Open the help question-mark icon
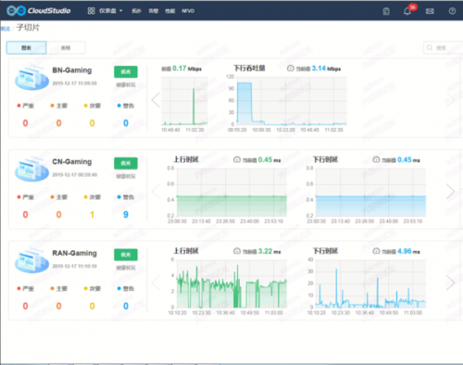 point(452,11)
